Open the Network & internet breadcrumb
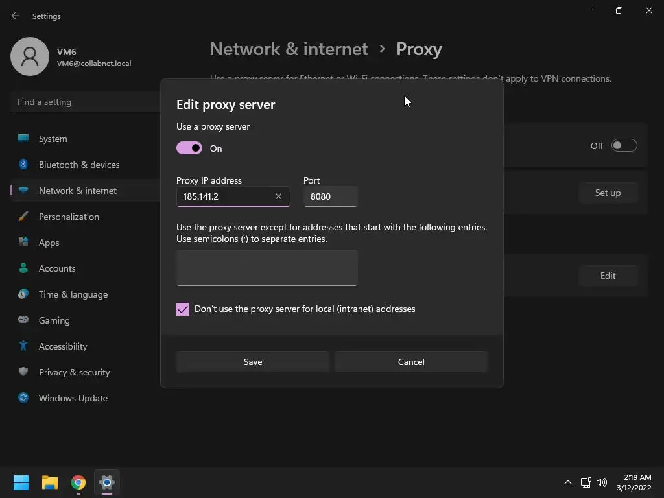 pyautogui.click(x=289, y=49)
